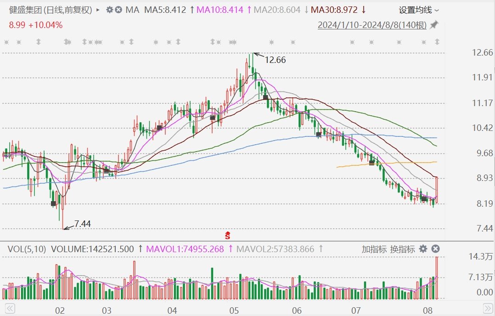495x316 pixels.
Task: Click the MAVOL2:57383.866 legend value
Action: pyautogui.click(x=276, y=249)
